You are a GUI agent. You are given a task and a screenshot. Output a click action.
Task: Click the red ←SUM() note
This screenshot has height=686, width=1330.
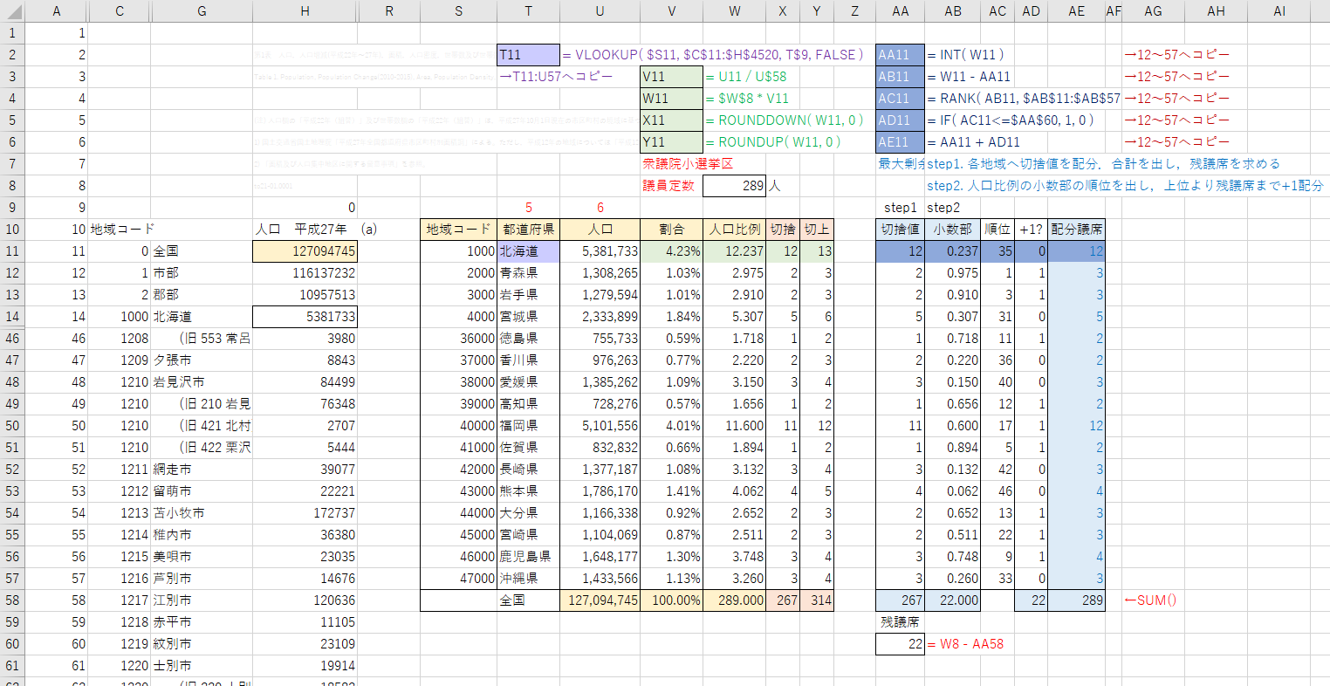1150,600
